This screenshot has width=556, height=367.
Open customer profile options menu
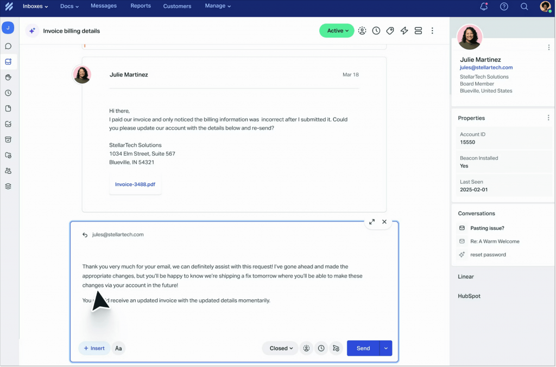tap(548, 47)
